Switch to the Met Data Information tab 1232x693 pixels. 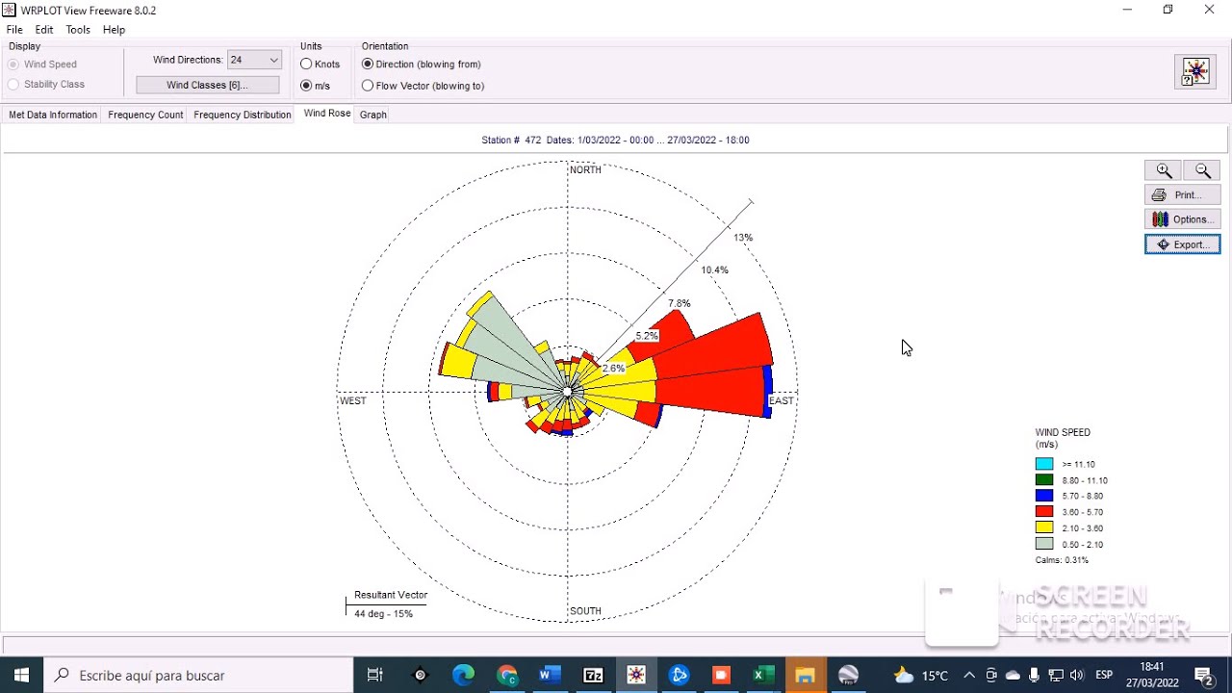tap(53, 115)
